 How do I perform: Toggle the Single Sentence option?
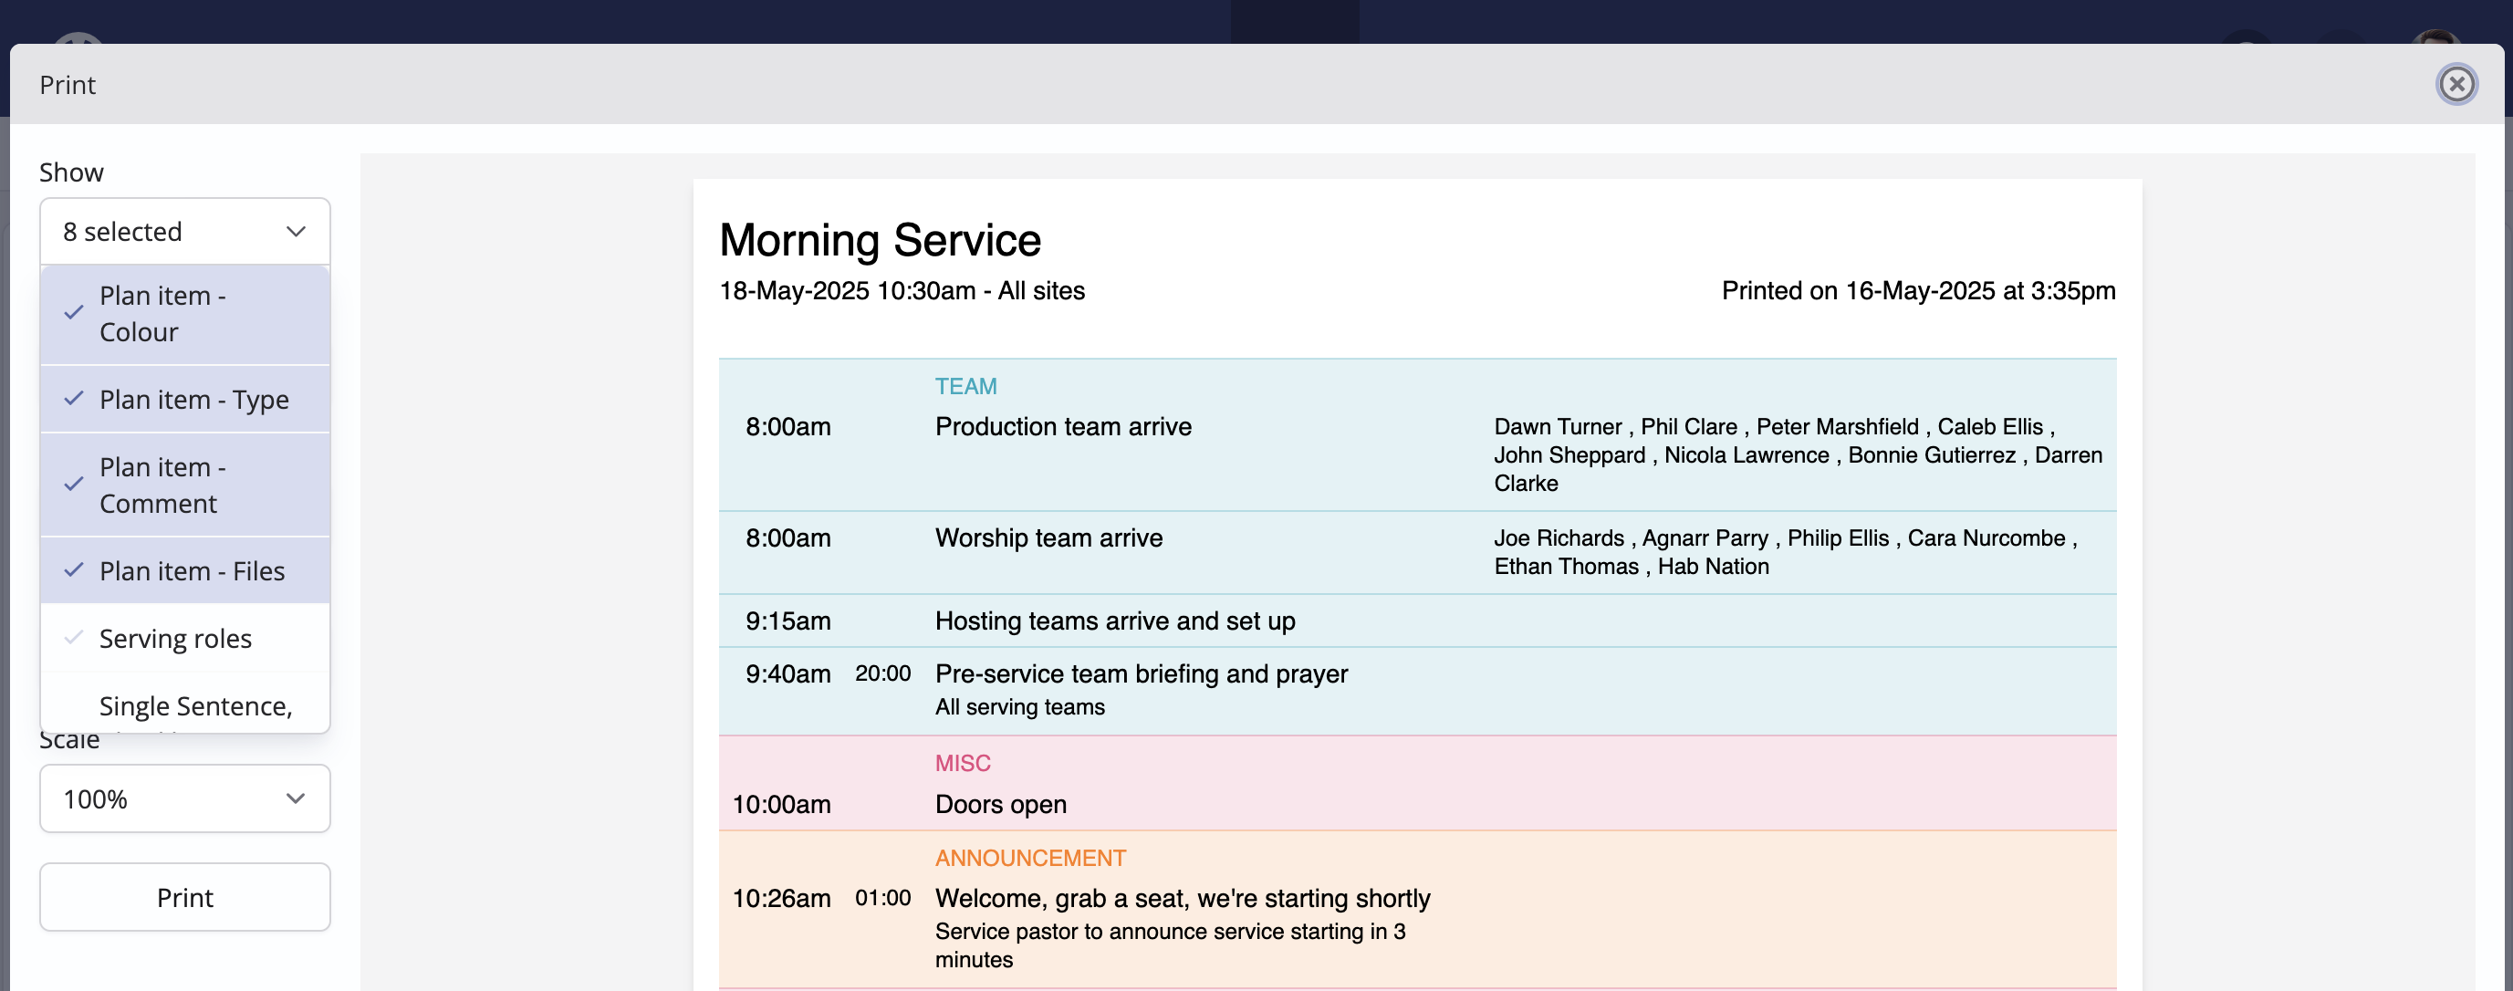[185, 705]
